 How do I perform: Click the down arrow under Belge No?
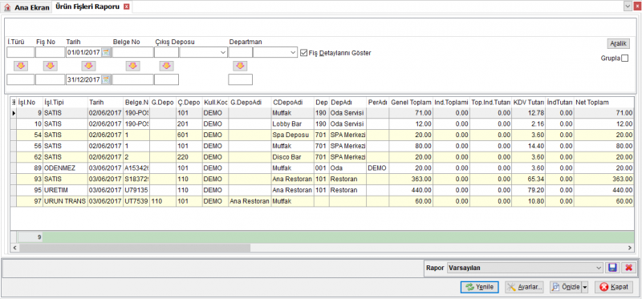tap(133, 66)
